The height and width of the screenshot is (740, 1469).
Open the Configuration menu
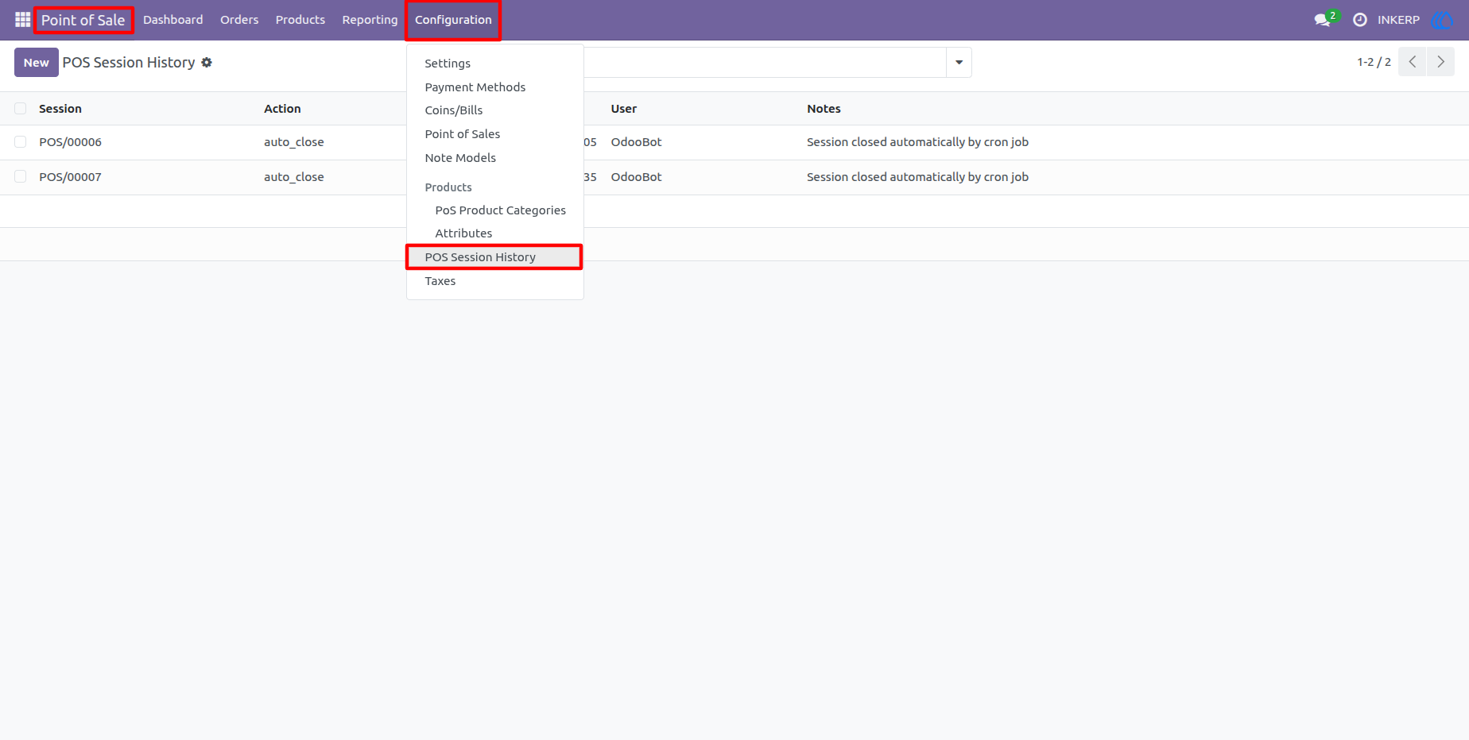(453, 20)
